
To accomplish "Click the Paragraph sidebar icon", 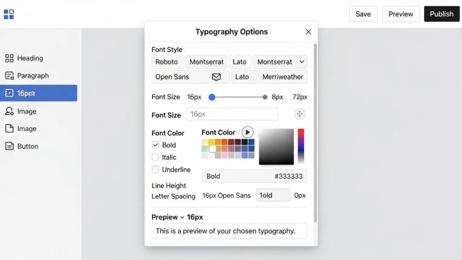I will [9, 76].
